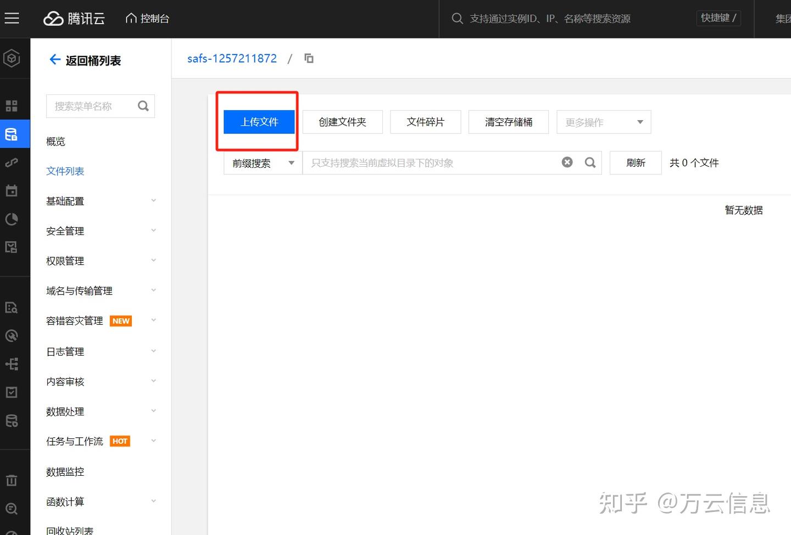The image size is (791, 535).
Task: Expand the 数据处理 menu section
Action: pos(101,412)
